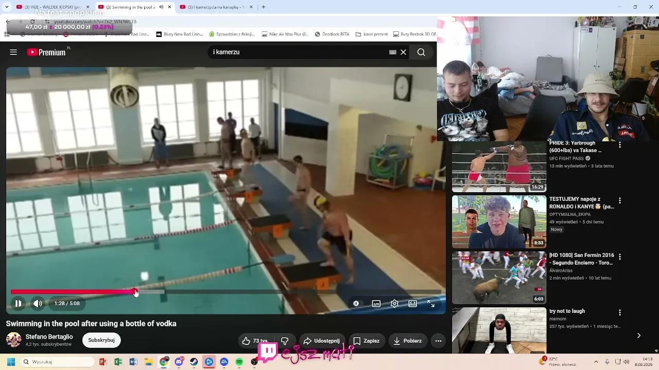This screenshot has height=370, width=659.
Task: Share the video via Udostępnij
Action: pyautogui.click(x=322, y=341)
